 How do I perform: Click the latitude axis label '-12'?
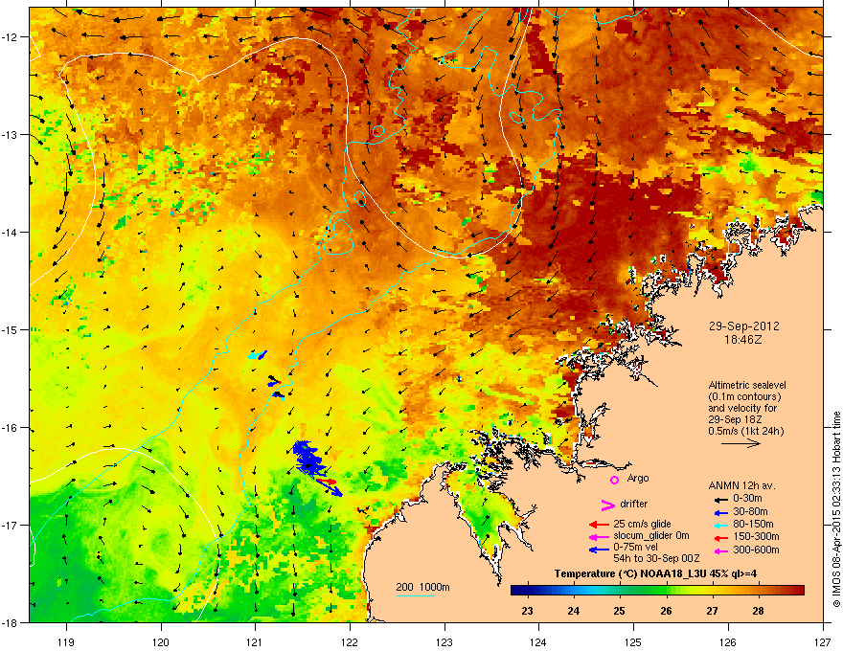click(x=10, y=37)
